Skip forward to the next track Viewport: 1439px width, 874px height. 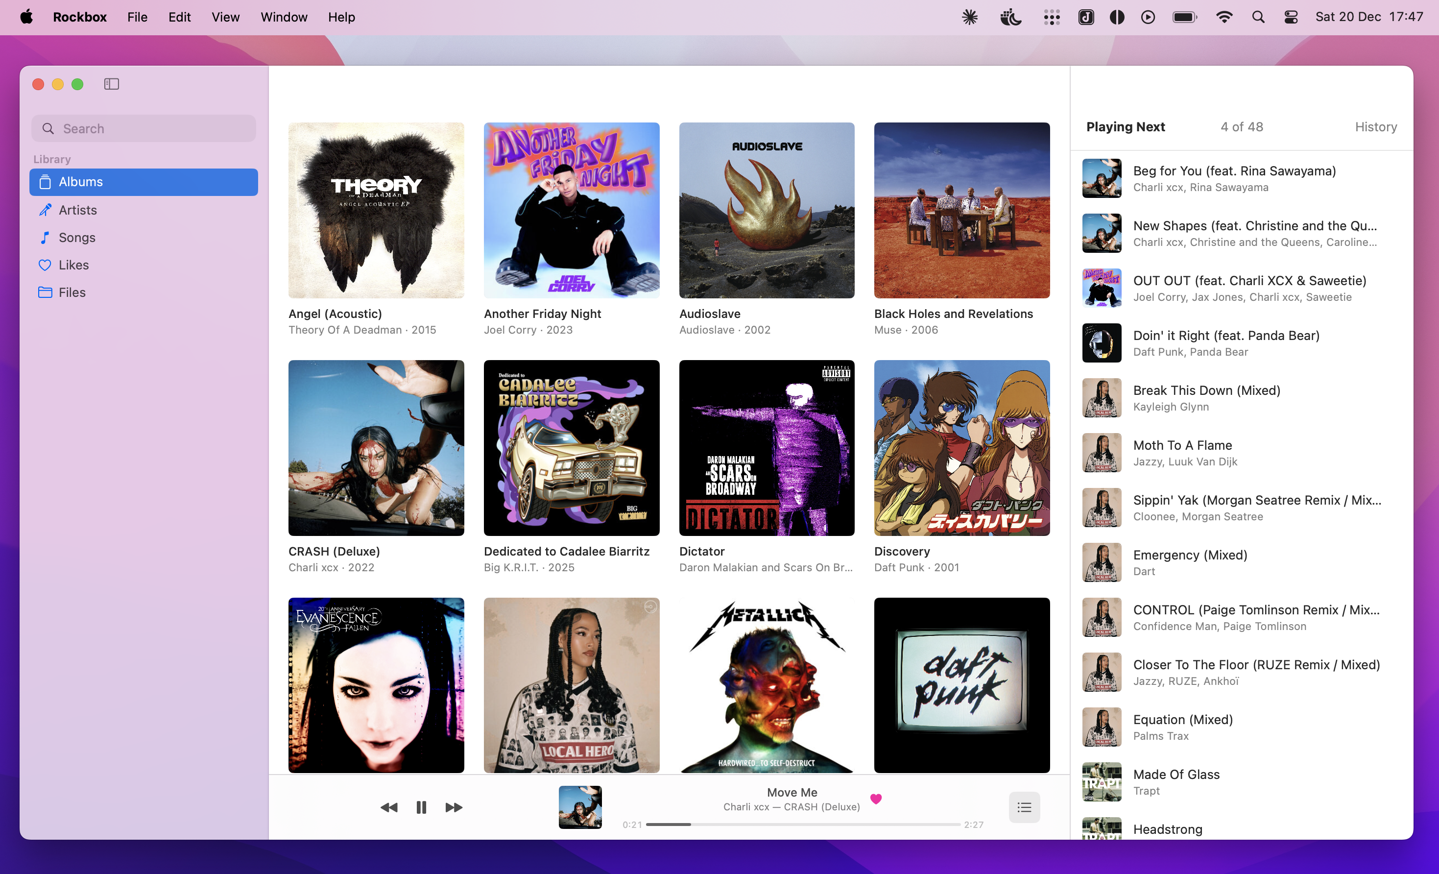click(x=453, y=807)
